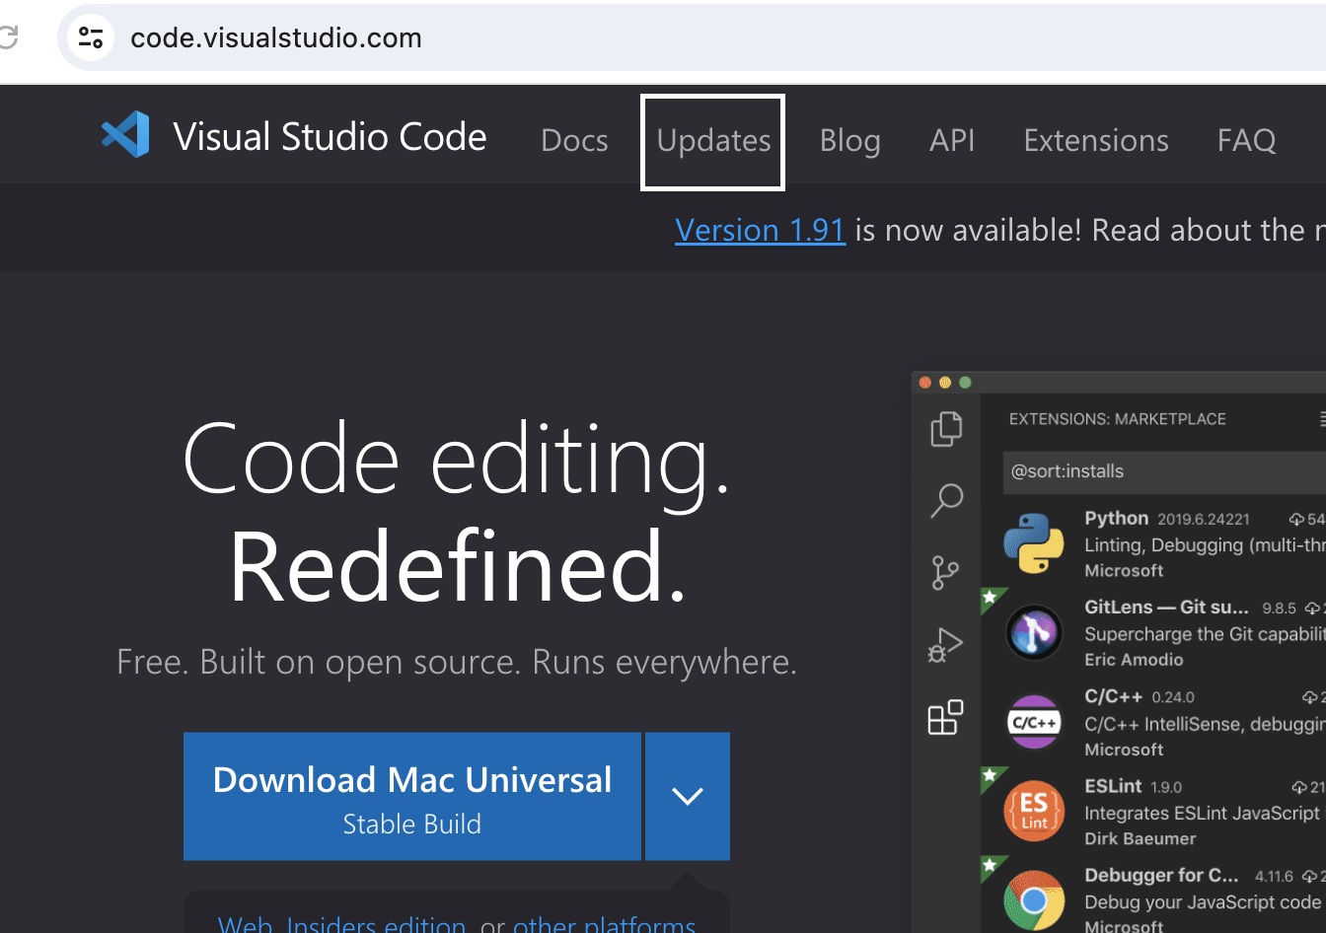Expand the download options chevron
Screen dimensions: 1326x933
point(687,796)
